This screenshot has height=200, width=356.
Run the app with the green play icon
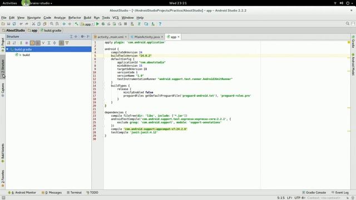97,24
